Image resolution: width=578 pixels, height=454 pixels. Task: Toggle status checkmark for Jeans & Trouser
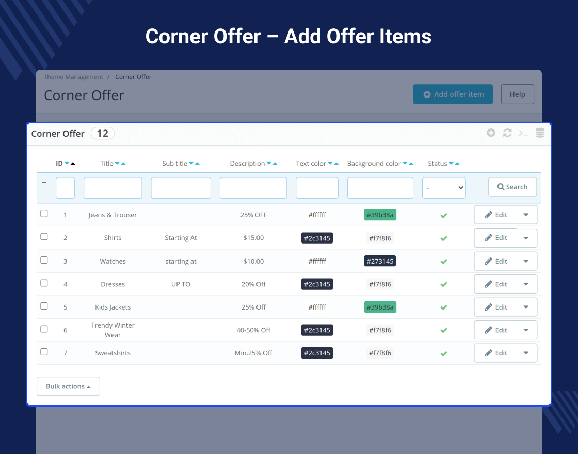coord(444,215)
